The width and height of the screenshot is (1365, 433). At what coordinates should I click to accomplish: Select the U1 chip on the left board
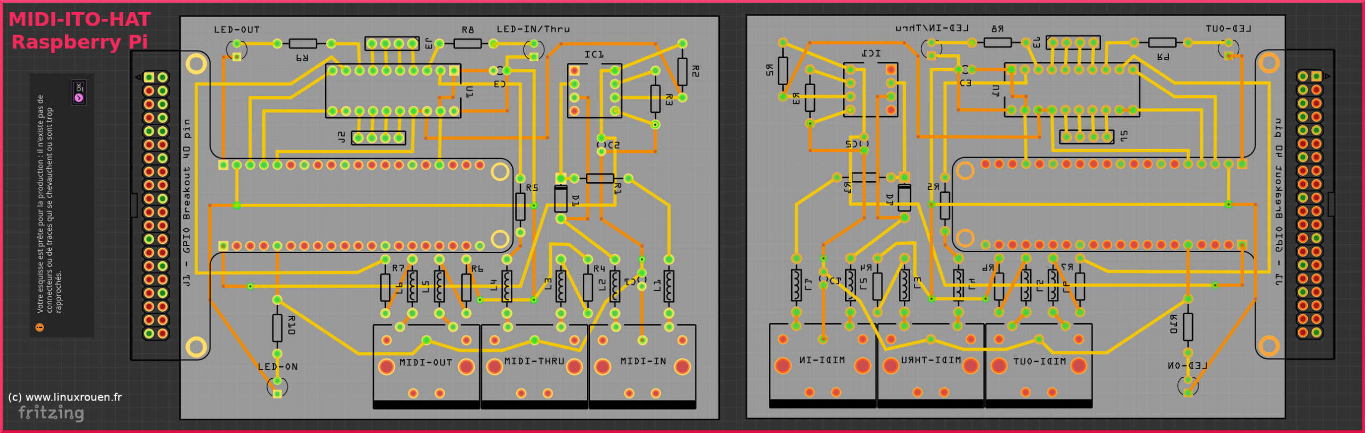click(393, 91)
